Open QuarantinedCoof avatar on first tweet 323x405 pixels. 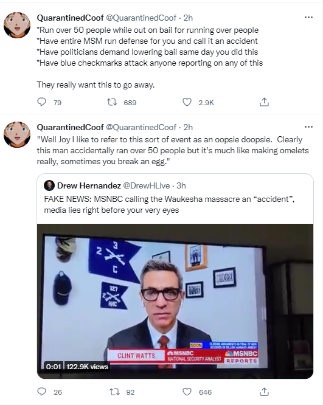click(x=17, y=25)
